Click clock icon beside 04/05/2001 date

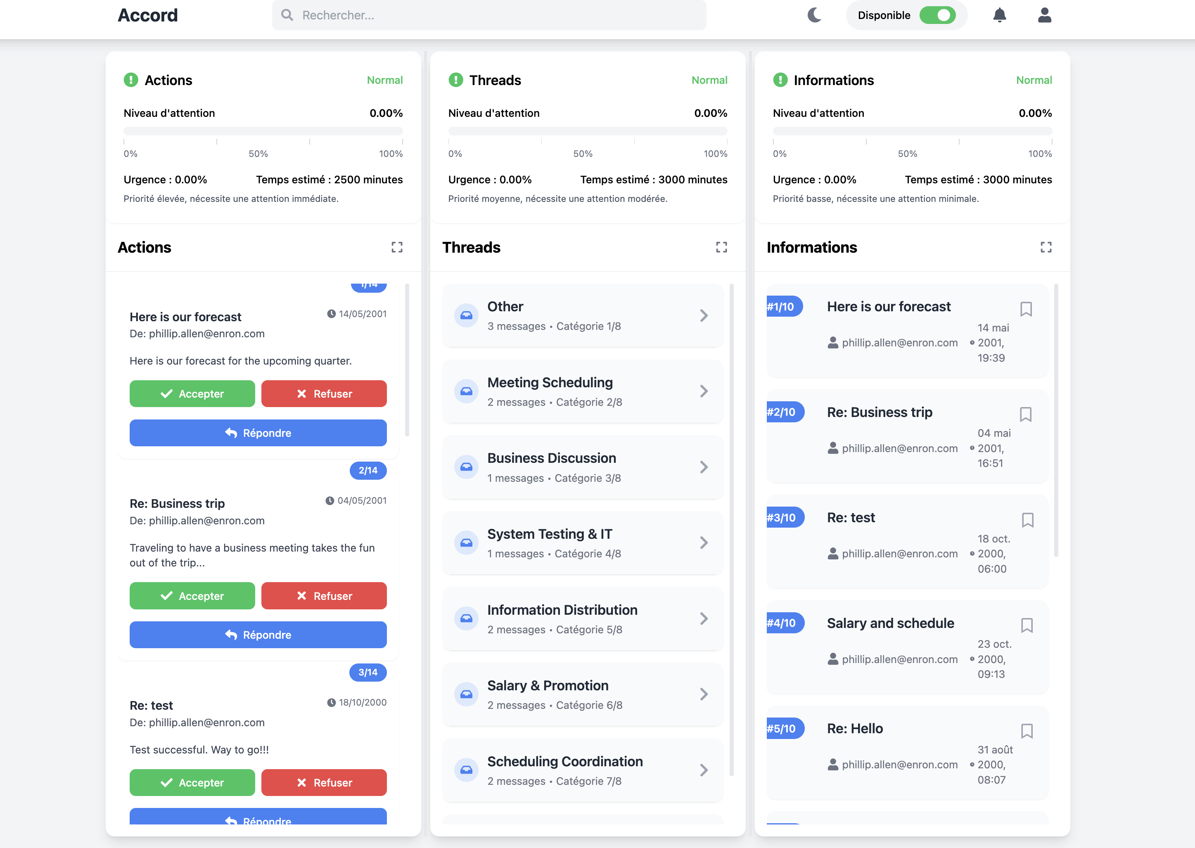(330, 501)
